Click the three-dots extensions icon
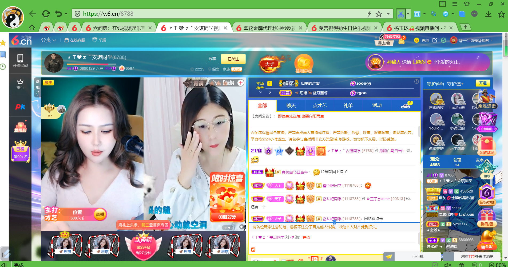 [474, 14]
